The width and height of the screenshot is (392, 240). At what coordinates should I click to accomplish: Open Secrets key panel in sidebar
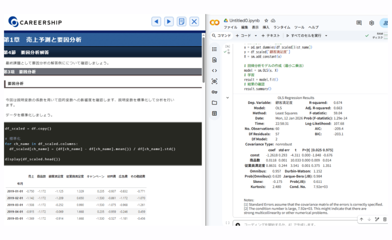[x=215, y=92]
